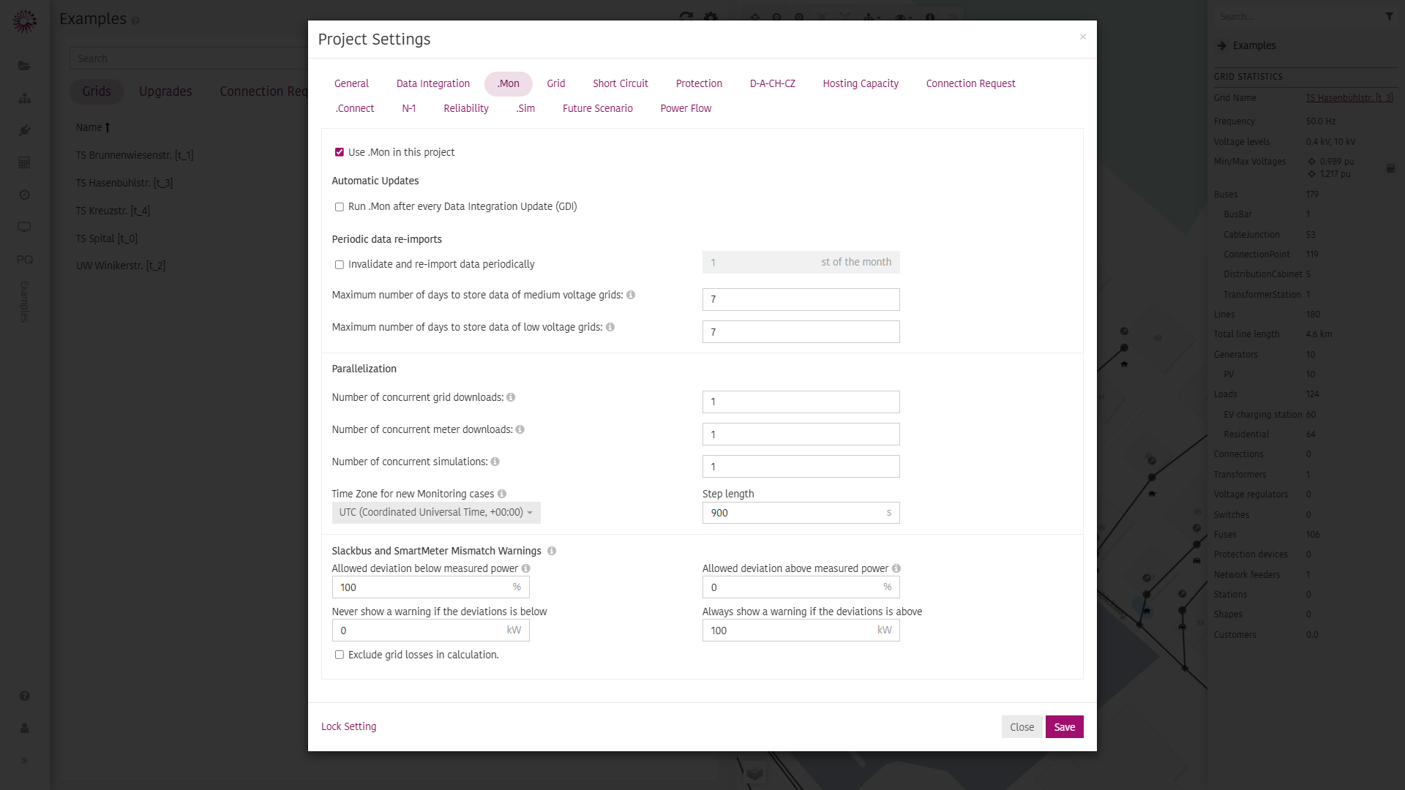Open the Grids folder icon in sidebar

(24, 66)
